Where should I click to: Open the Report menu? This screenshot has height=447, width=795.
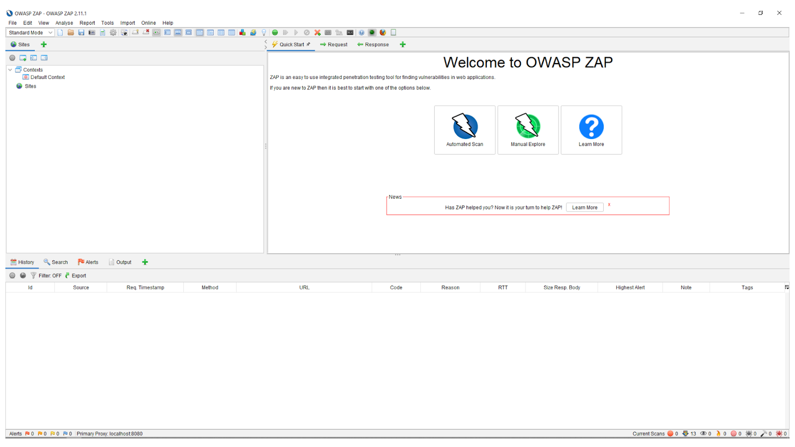87,23
